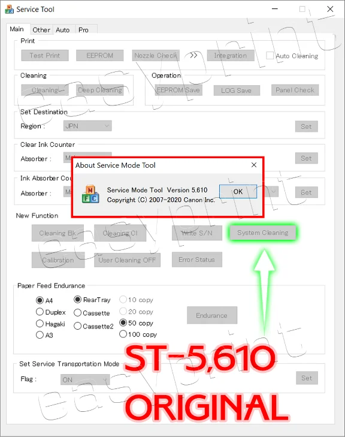This screenshot has width=345, height=437.
Task: Select the 50 copy radio button
Action: pyautogui.click(x=123, y=323)
